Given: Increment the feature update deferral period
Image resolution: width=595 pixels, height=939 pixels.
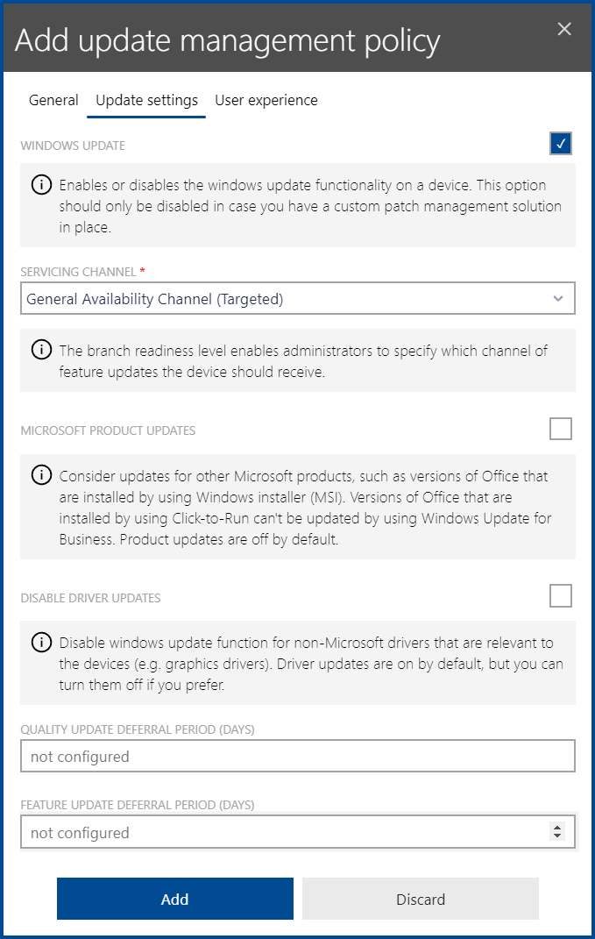Looking at the screenshot, I should pos(558,828).
